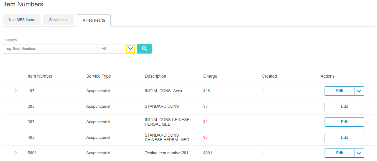377x161 pixels.
Task: Click Acupuncturist service type in row 103
Action: (x=98, y=91)
